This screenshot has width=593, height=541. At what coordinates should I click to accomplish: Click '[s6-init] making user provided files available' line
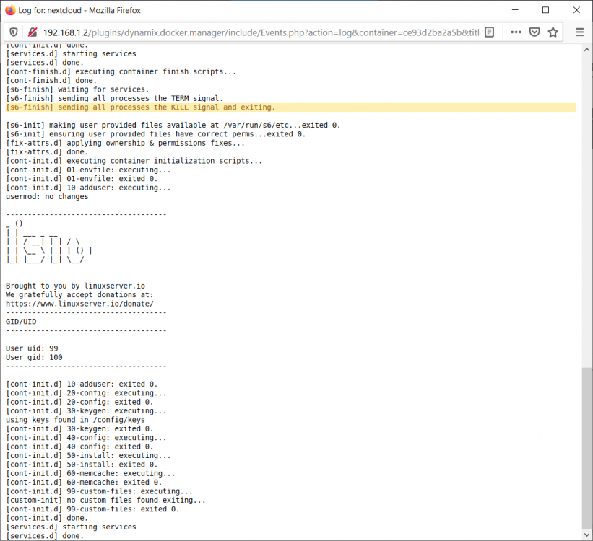173,125
